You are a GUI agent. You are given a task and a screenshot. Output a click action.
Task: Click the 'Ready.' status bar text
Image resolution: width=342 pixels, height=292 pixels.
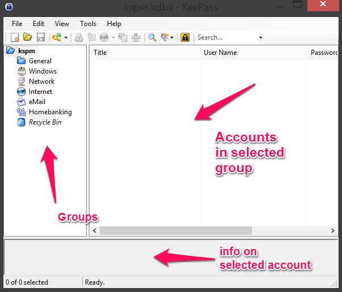[x=95, y=282]
